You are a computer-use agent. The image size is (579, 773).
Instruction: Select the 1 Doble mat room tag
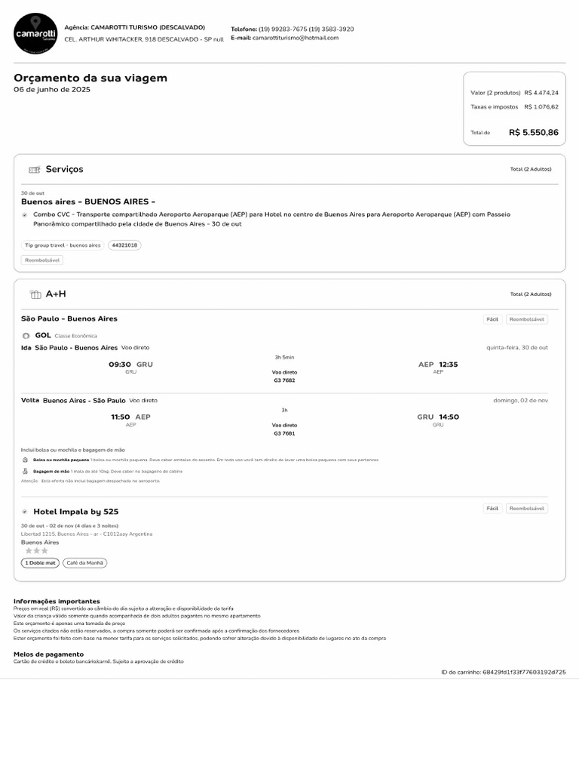tap(40, 563)
